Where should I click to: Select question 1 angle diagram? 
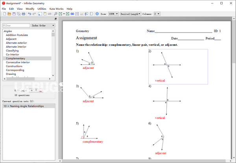(x=88, y=58)
